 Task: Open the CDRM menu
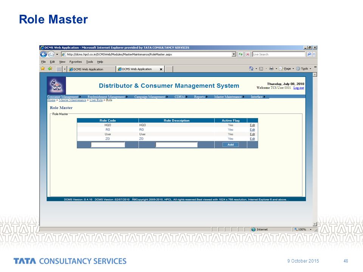coord(181,97)
